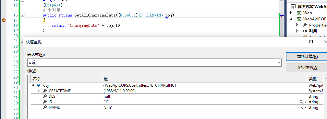The image size is (327, 119).
Task: Click line number 18 in the editor gutter
Action: (16, 25)
